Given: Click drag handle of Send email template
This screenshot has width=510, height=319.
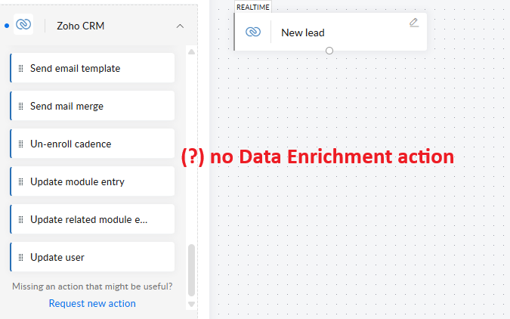Looking at the screenshot, I should [x=21, y=68].
